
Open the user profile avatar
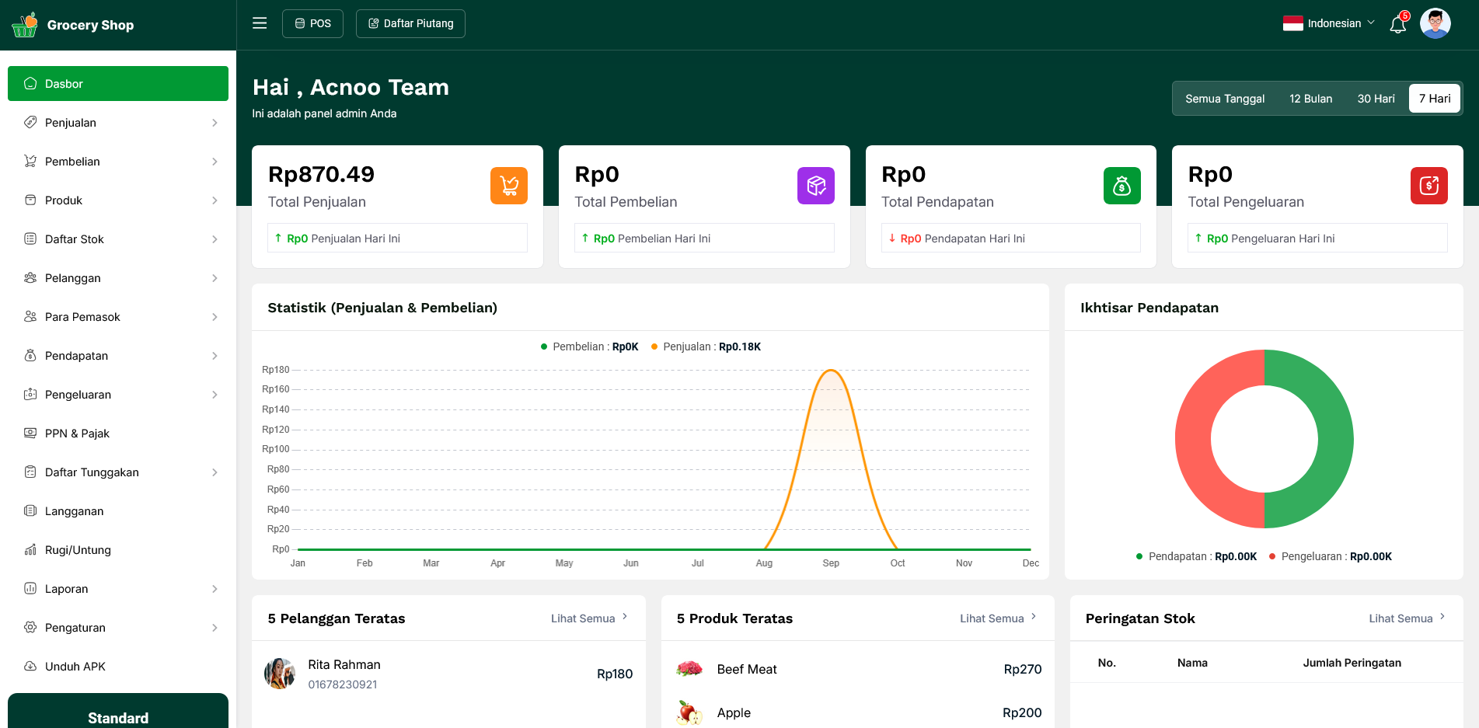click(x=1435, y=23)
